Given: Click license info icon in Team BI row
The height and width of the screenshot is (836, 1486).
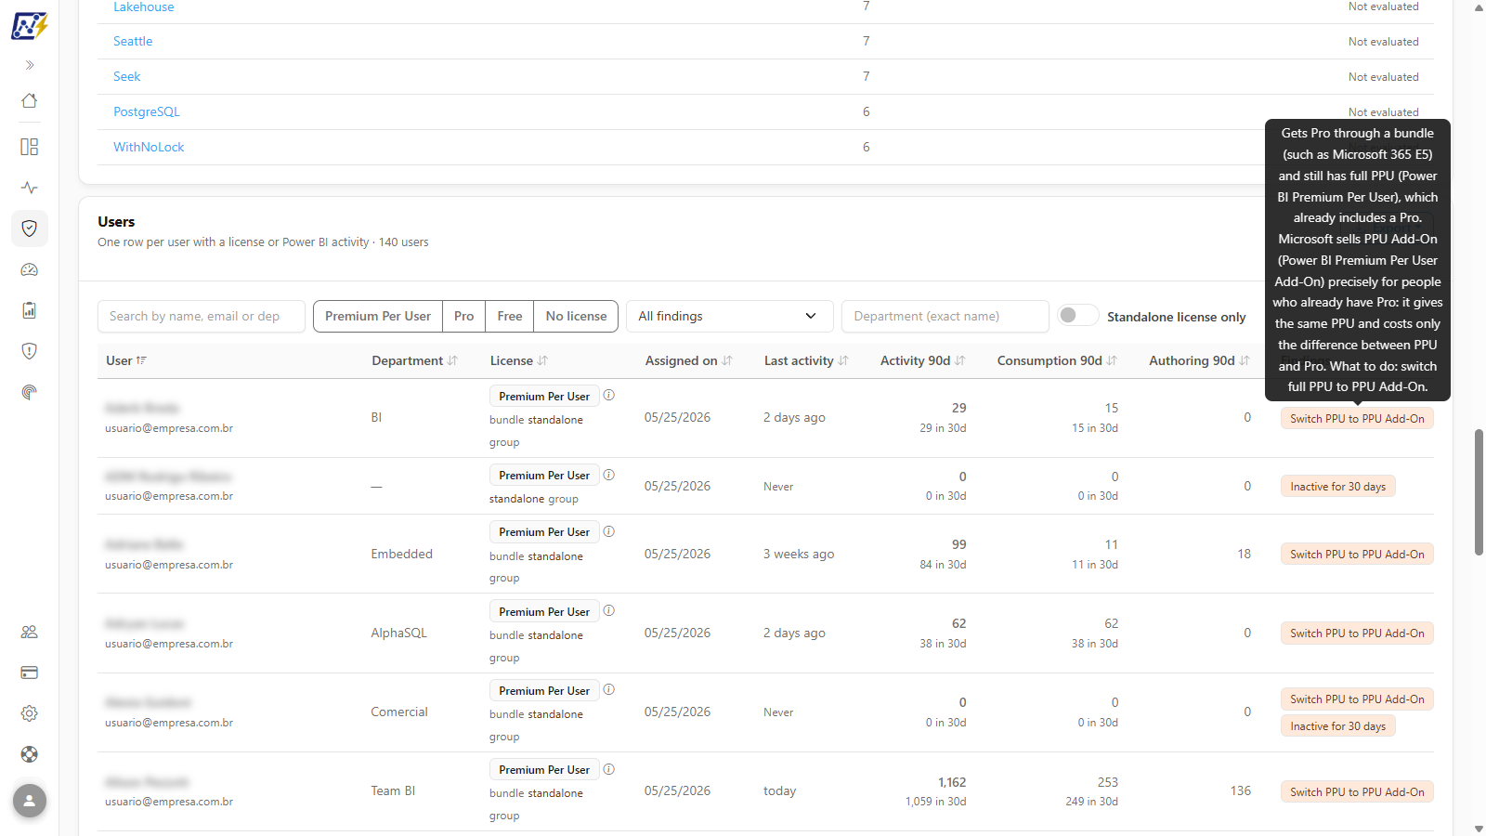Looking at the screenshot, I should tap(609, 769).
